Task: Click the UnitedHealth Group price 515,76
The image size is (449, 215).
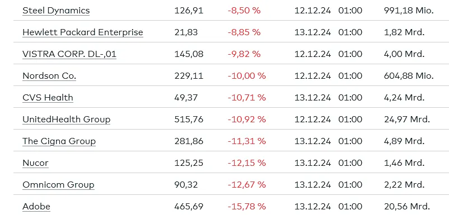Action: tap(189, 119)
